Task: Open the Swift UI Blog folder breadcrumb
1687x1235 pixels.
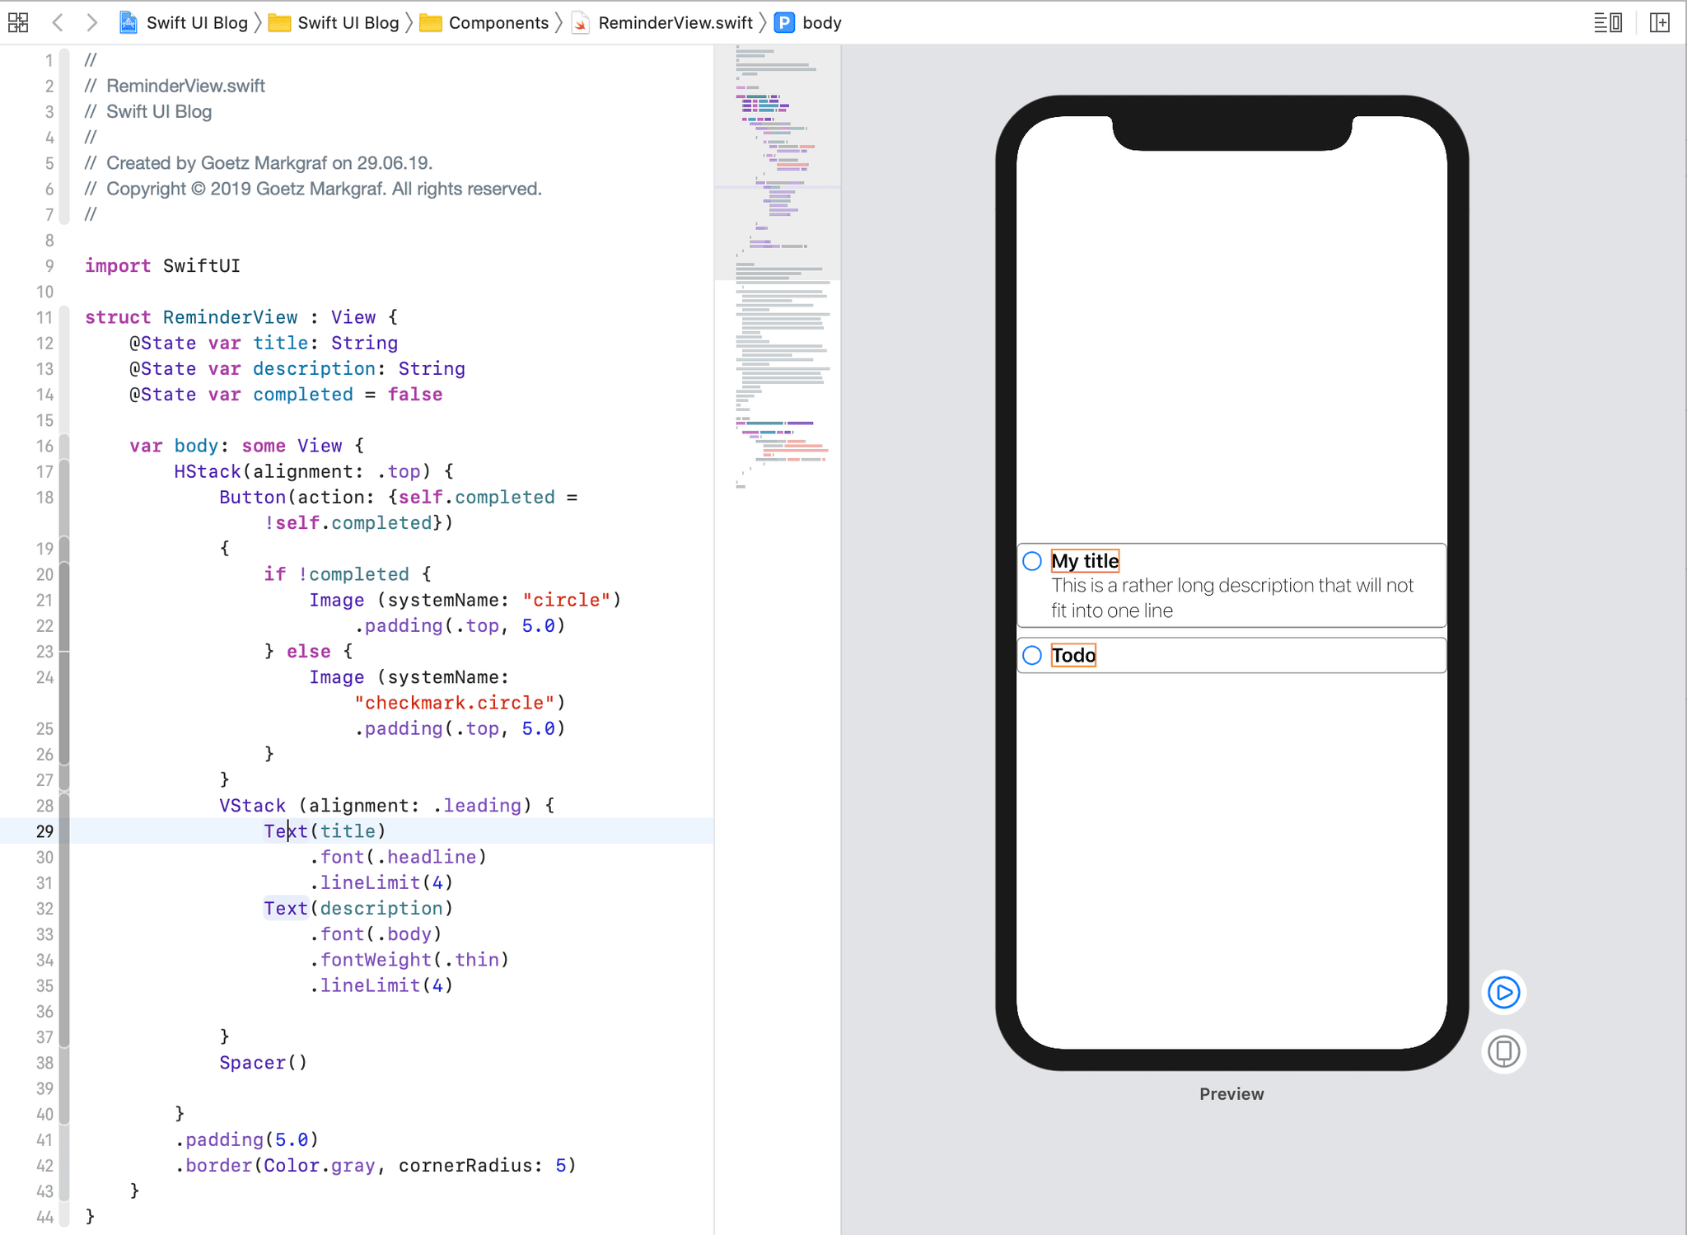Action: (347, 23)
